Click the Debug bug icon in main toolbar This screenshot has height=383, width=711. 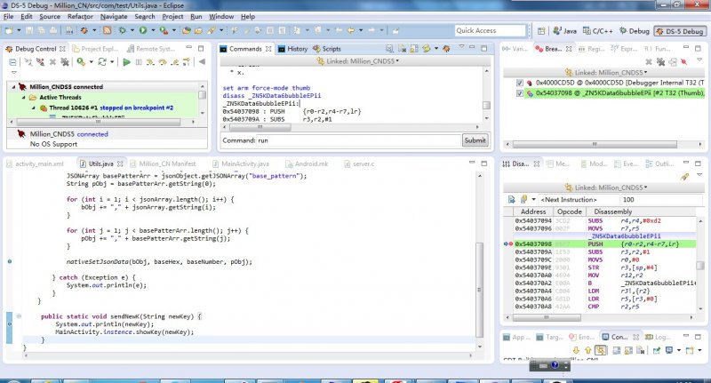(124, 30)
